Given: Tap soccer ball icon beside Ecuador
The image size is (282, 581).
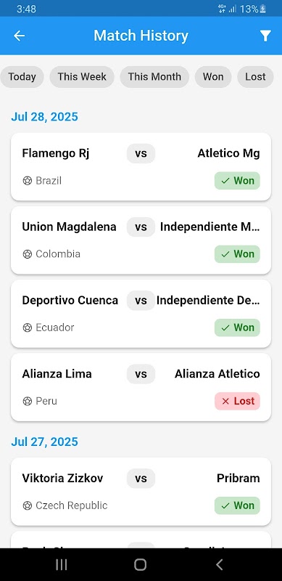Looking at the screenshot, I should 28,328.
